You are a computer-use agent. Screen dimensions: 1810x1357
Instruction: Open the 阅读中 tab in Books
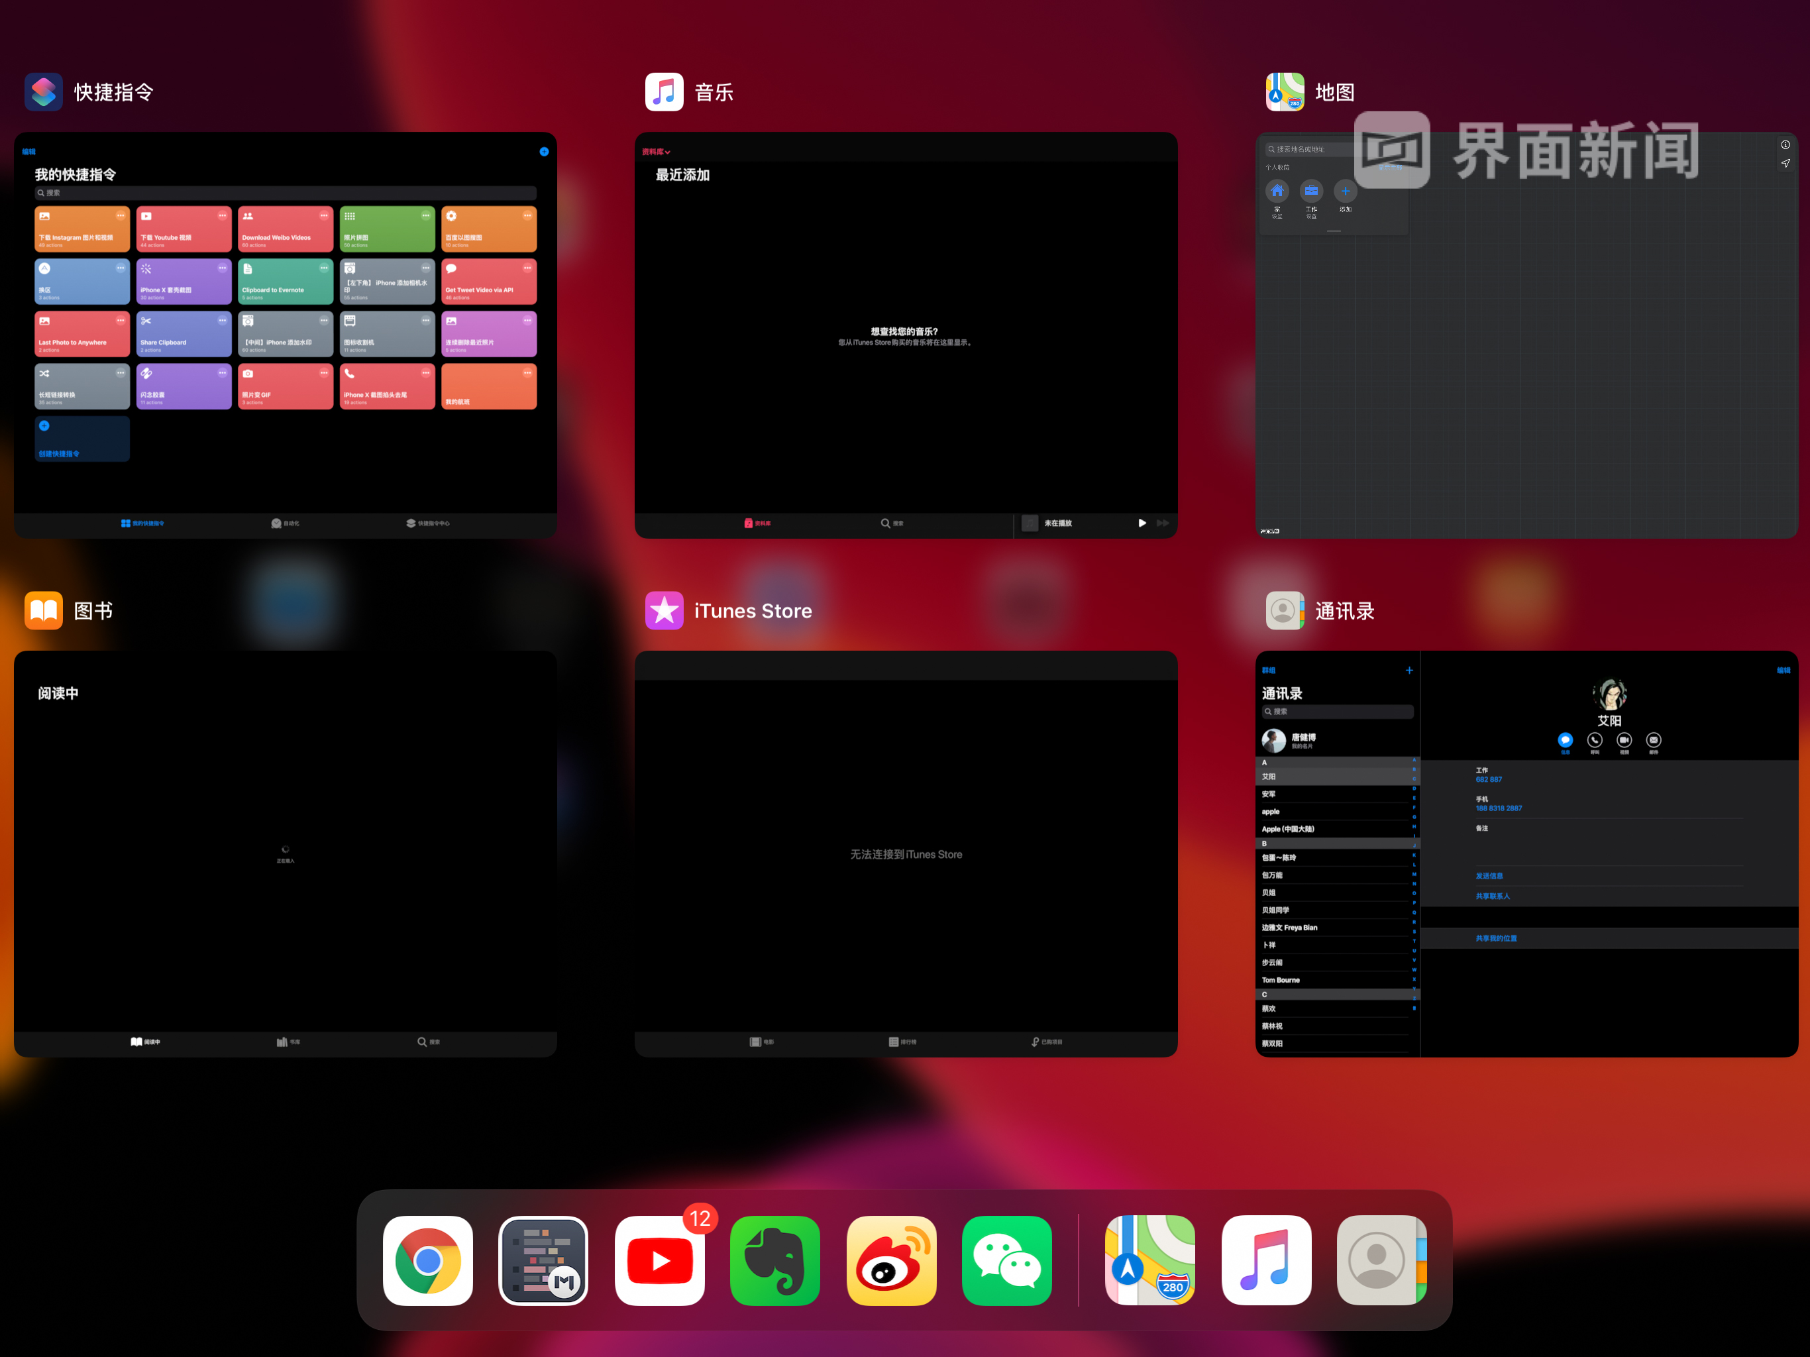pos(146,1042)
